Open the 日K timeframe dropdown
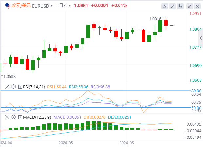This screenshot has width=203, height=147. click(x=65, y=6)
